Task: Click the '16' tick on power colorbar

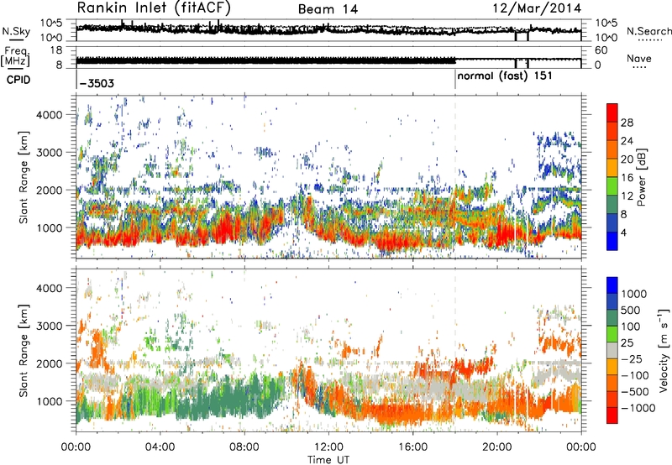Action: (x=627, y=178)
